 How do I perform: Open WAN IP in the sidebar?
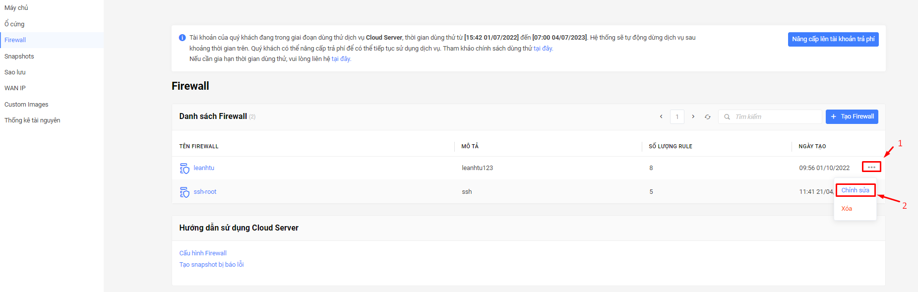pos(15,88)
